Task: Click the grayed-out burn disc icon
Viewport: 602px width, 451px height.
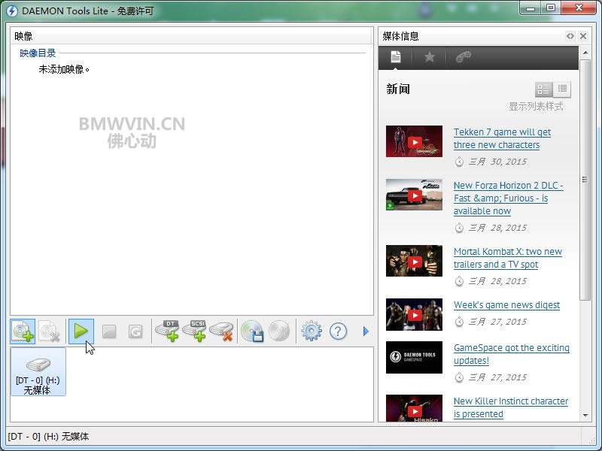Action: (x=279, y=331)
